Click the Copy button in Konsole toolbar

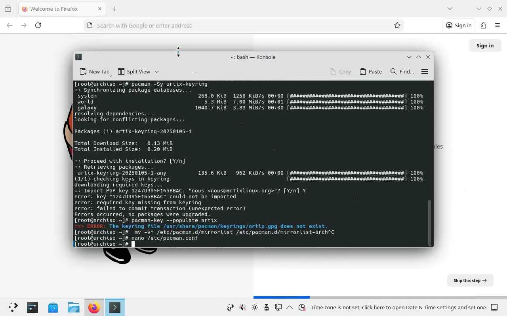(340, 71)
